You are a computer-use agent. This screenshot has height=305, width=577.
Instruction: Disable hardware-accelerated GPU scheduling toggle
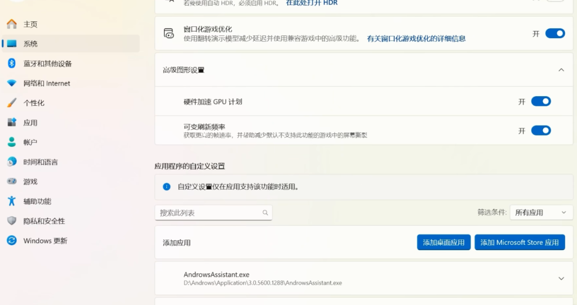[540, 102]
